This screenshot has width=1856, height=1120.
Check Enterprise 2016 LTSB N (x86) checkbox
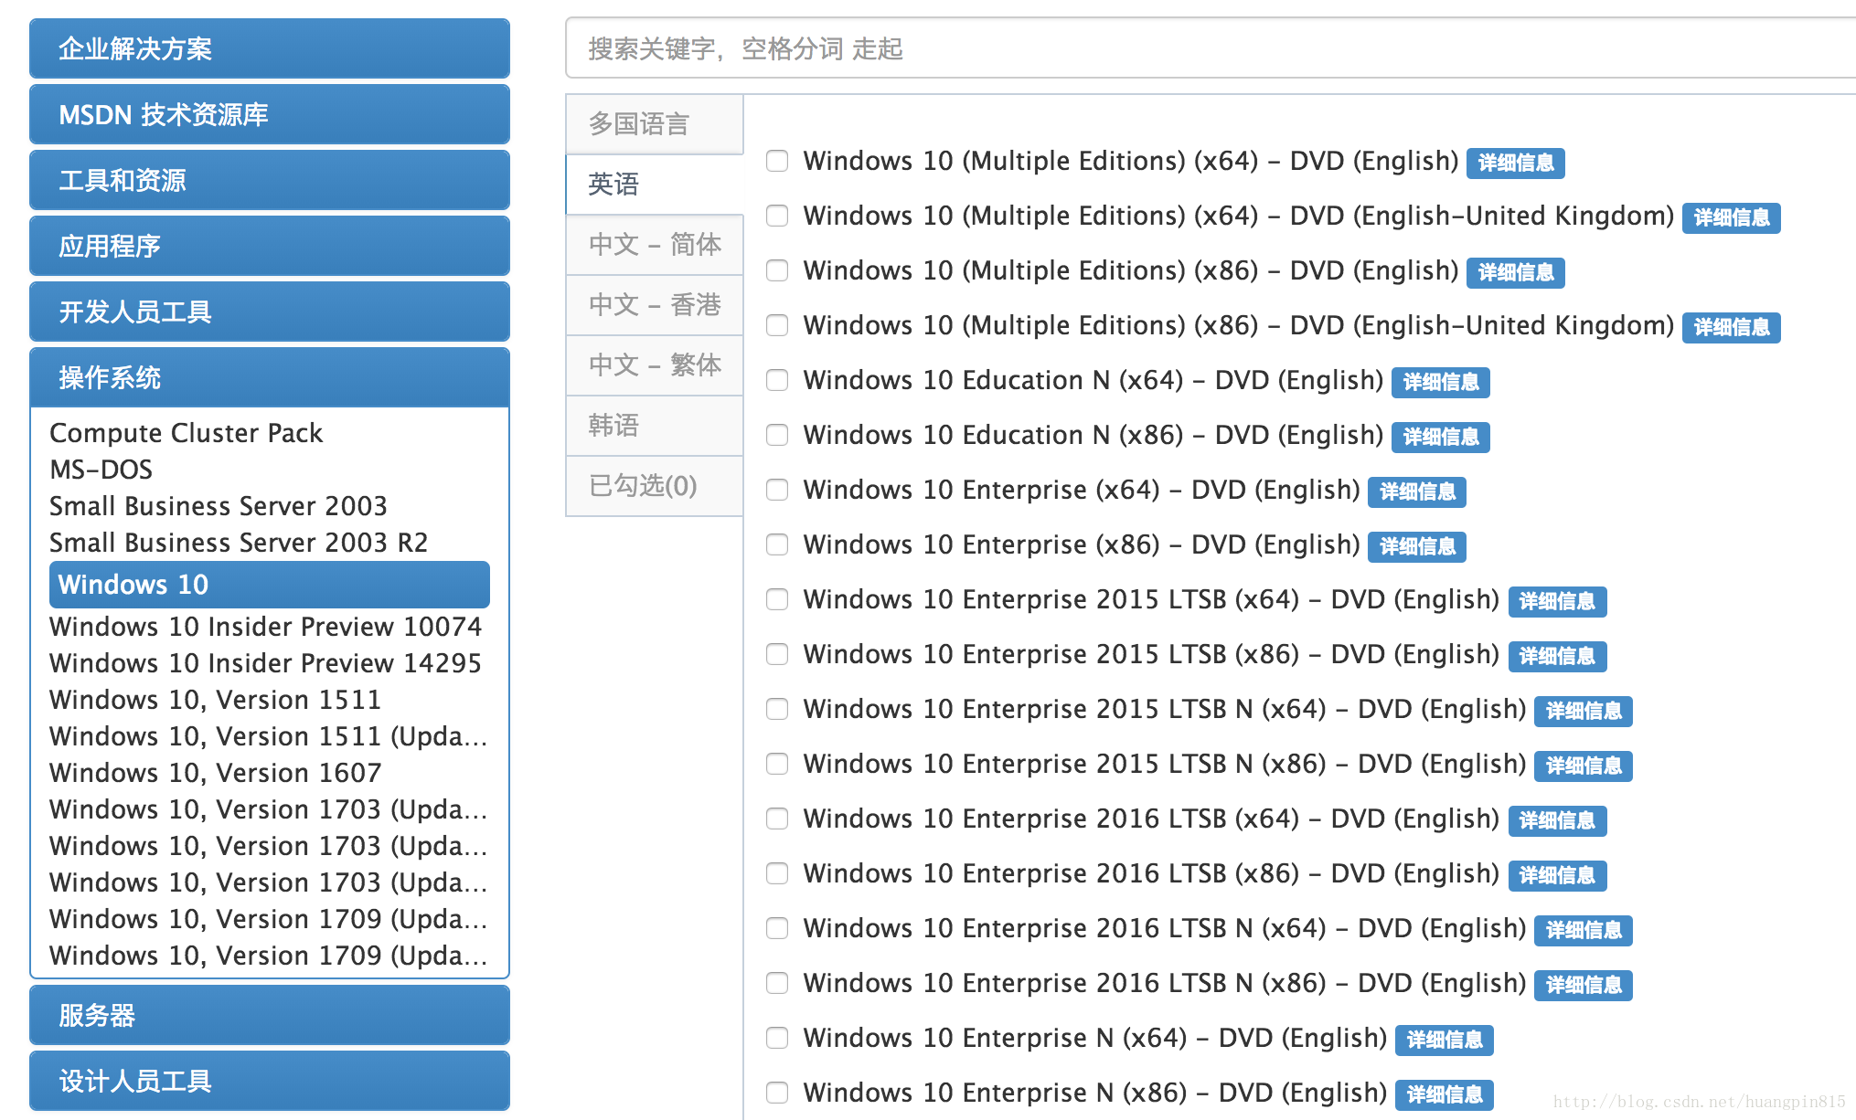coord(777,983)
